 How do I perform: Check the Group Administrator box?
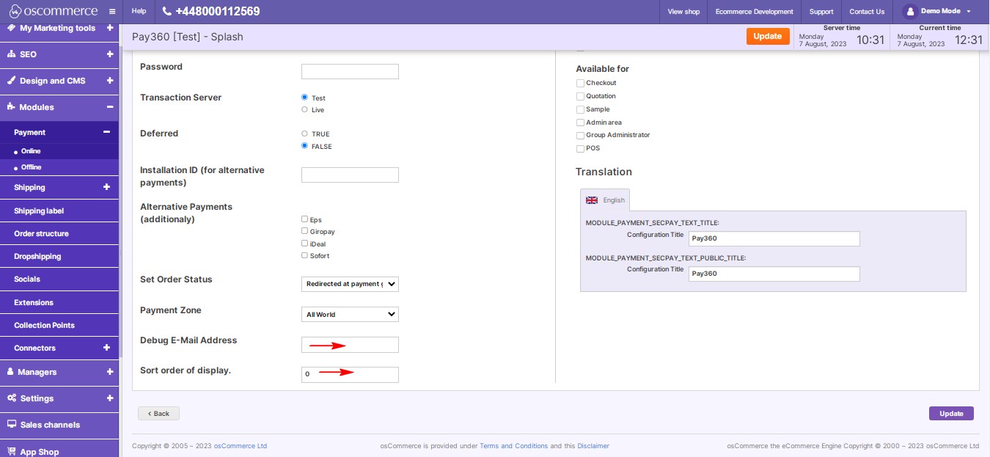pyautogui.click(x=580, y=135)
